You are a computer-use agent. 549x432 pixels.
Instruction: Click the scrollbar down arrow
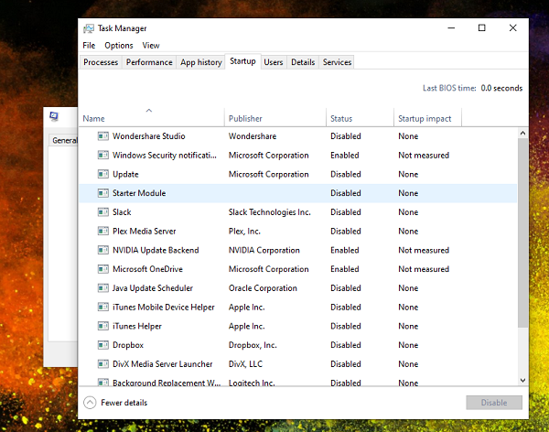click(522, 380)
